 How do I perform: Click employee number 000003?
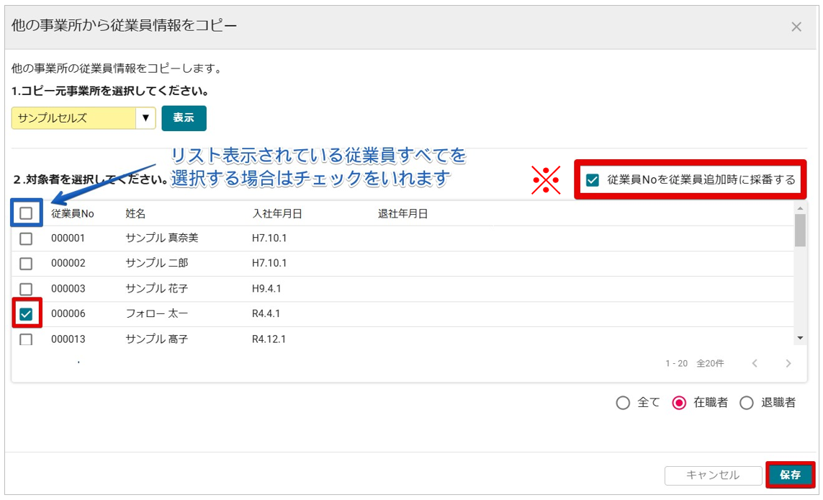click(x=68, y=288)
